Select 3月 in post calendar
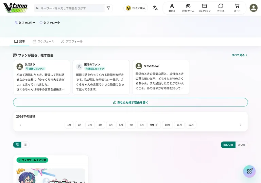Viewport: 261px width, 183px height. click(x=90, y=125)
